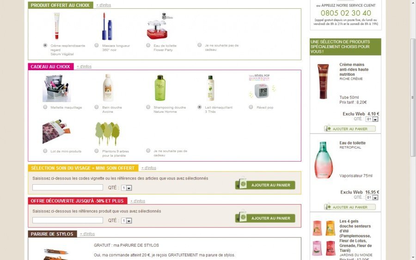Screen dimensions: 416x260
Task: Click the Retropical perfume bottle image
Action: tap(324, 160)
